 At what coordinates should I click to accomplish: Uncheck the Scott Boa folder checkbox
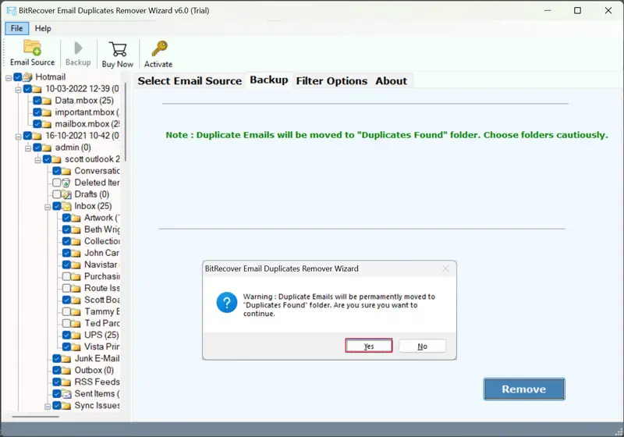point(66,300)
